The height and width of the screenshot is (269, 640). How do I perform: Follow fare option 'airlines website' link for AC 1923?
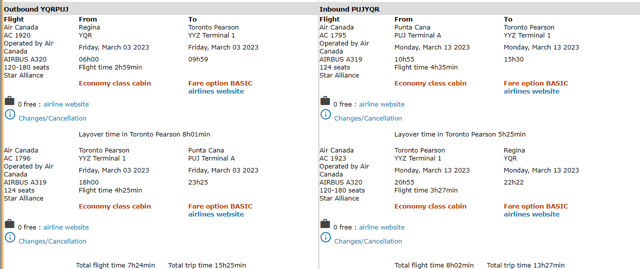[x=531, y=214]
